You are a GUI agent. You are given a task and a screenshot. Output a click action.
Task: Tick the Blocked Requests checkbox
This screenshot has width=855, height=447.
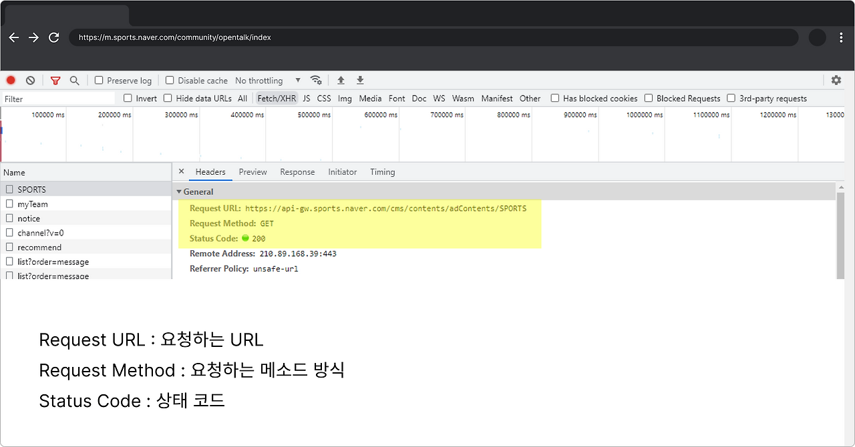(x=648, y=98)
